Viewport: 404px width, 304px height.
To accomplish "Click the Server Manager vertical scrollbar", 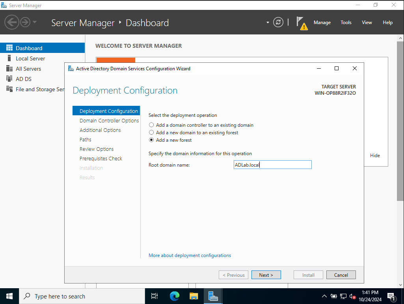I will (400, 121).
